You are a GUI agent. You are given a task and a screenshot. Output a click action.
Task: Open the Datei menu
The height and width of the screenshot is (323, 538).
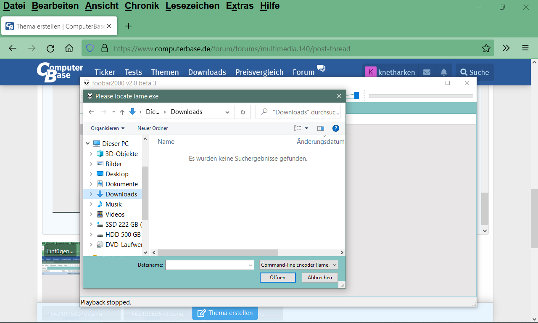14,6
